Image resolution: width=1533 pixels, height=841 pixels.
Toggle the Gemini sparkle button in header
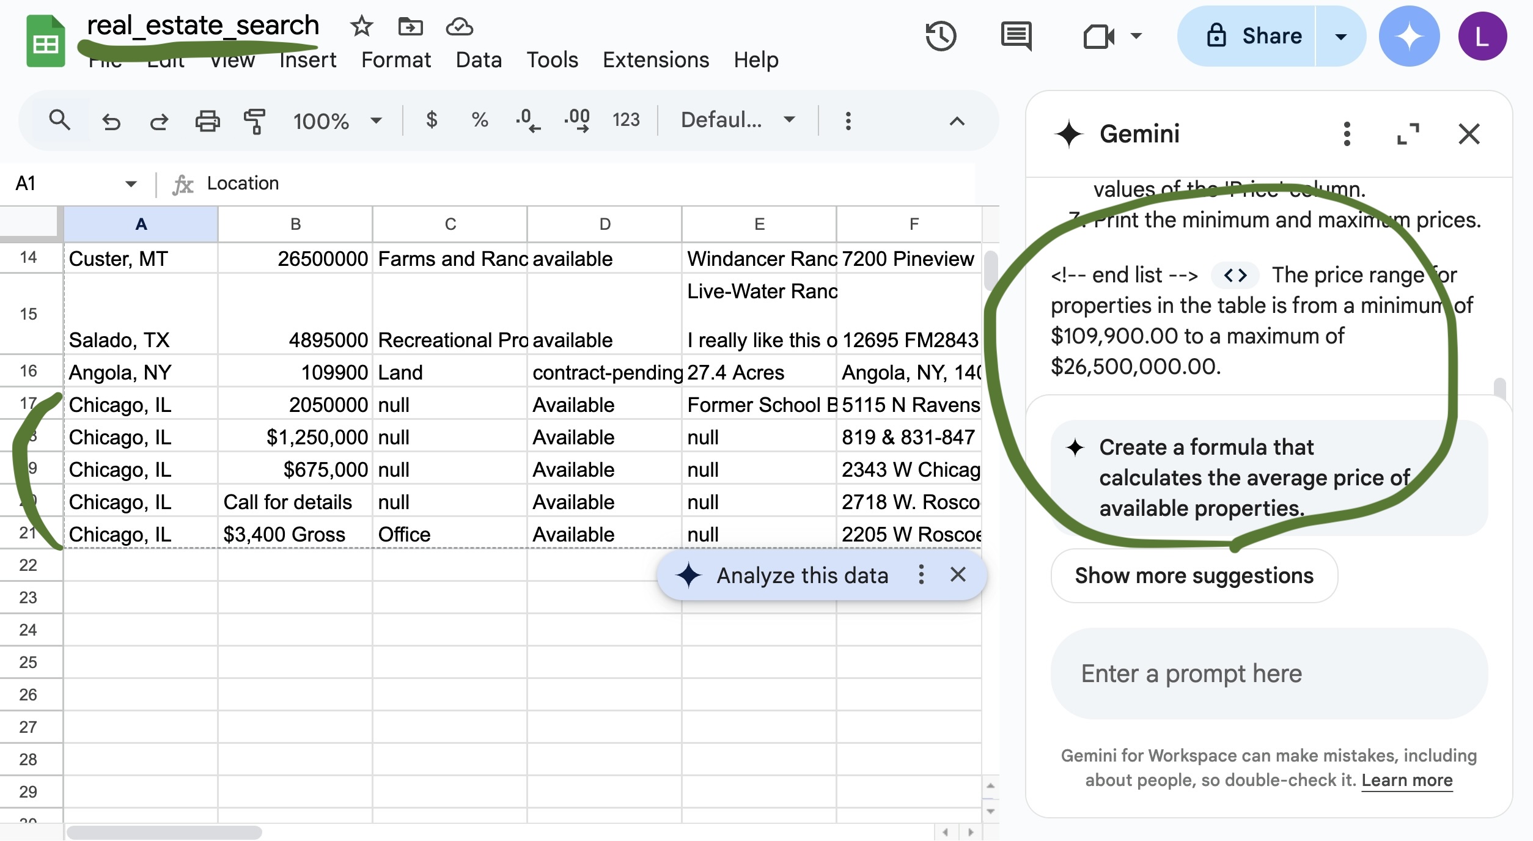tap(1410, 36)
